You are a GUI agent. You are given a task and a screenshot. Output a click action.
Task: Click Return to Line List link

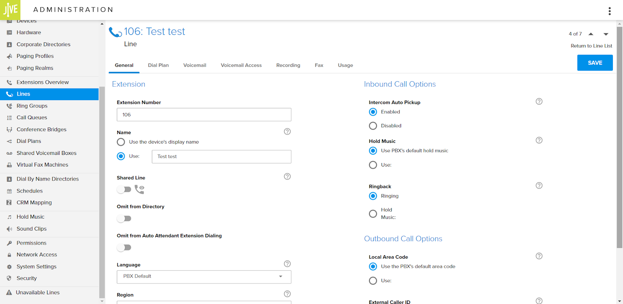point(591,46)
